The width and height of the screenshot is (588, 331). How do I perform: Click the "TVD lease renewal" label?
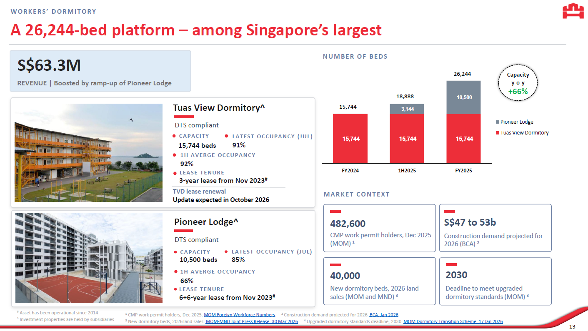click(199, 192)
